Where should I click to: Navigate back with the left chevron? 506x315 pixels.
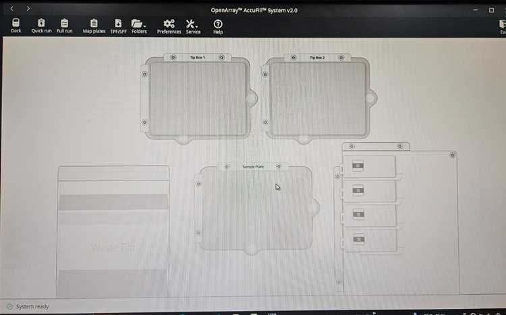(x=11, y=9)
